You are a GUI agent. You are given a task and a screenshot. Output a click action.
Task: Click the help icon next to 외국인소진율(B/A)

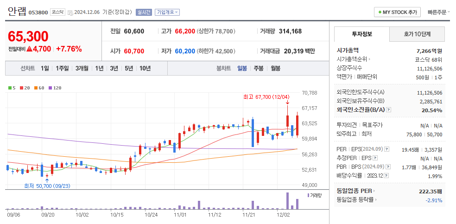[389, 110]
